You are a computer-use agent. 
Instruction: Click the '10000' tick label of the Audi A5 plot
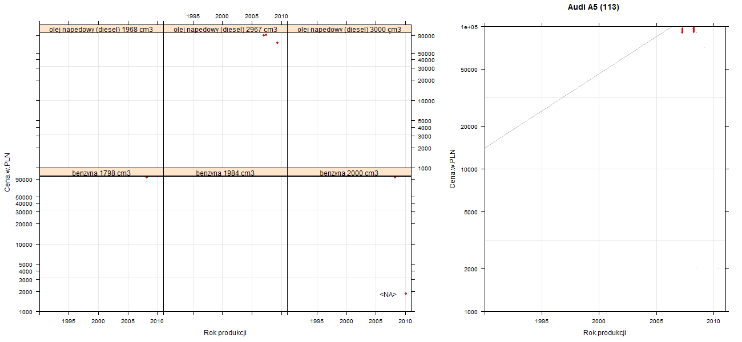(470, 169)
